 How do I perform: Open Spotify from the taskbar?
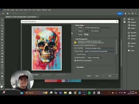[x=89, y=93]
